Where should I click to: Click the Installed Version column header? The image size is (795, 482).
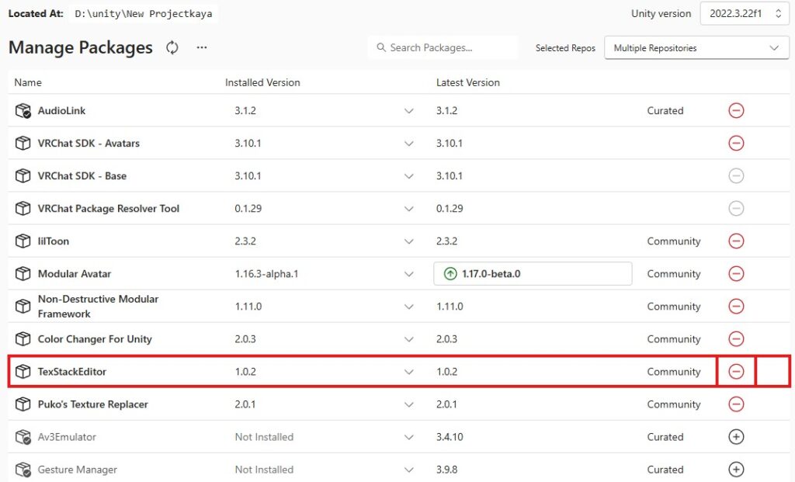point(262,82)
